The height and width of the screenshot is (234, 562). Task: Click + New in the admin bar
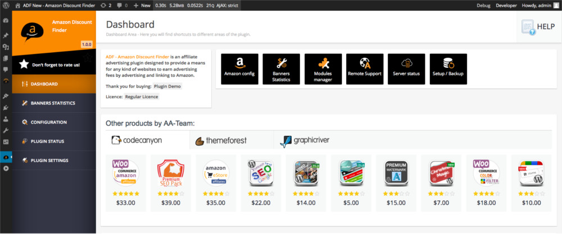[142, 6]
